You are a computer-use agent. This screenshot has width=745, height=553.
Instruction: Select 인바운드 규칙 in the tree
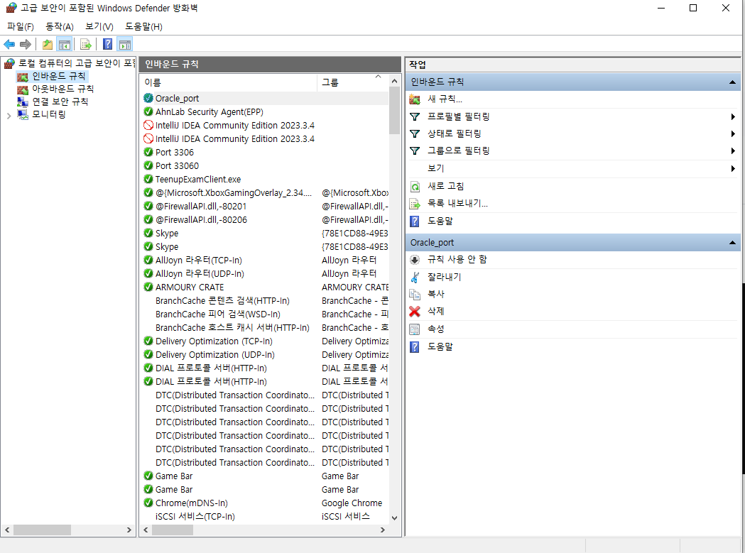(58, 77)
